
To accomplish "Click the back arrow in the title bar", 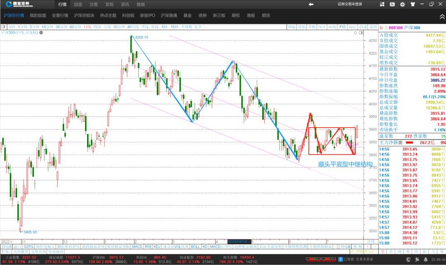I will pyautogui.click(x=311, y=4).
